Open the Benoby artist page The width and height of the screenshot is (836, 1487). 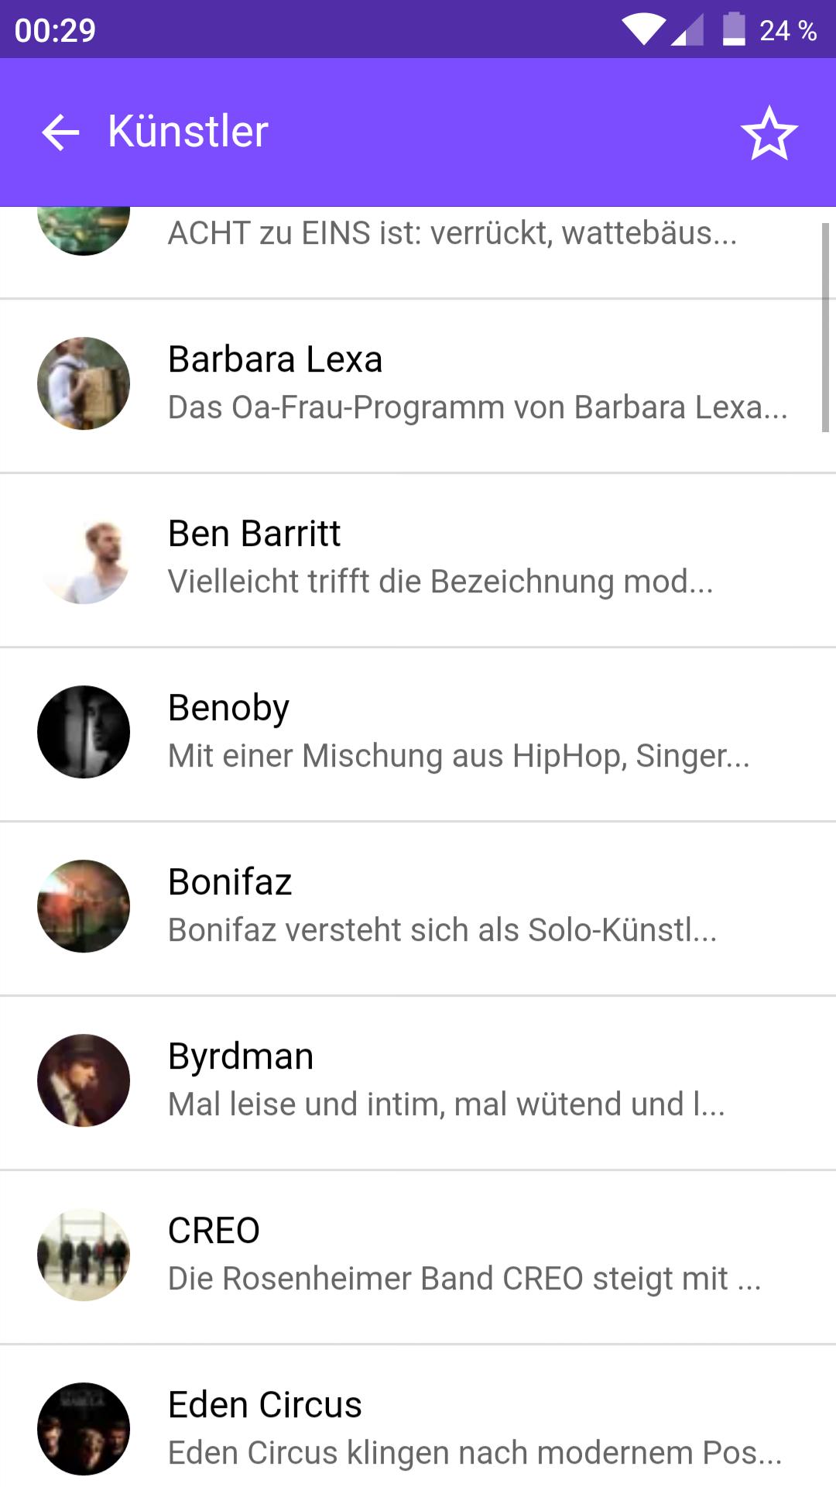coord(229,708)
